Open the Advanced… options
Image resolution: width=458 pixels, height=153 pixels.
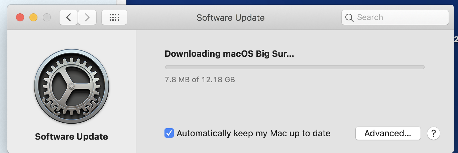pyautogui.click(x=388, y=133)
